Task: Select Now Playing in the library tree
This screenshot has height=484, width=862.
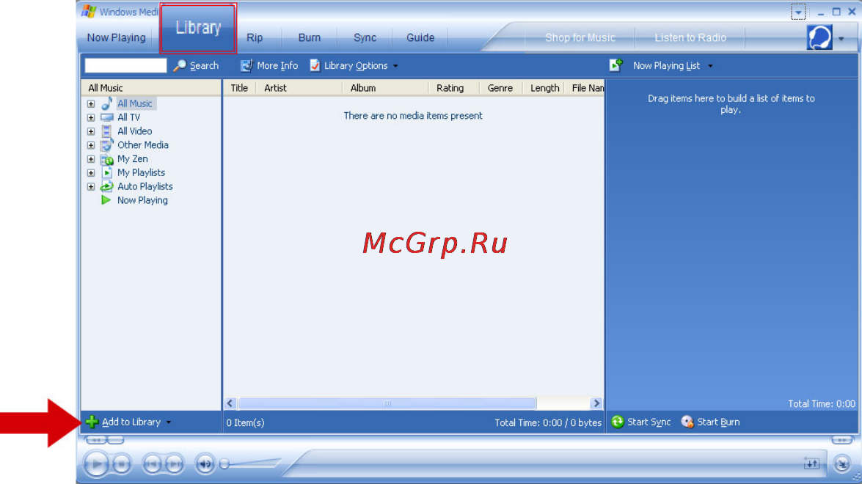Action: click(x=142, y=200)
